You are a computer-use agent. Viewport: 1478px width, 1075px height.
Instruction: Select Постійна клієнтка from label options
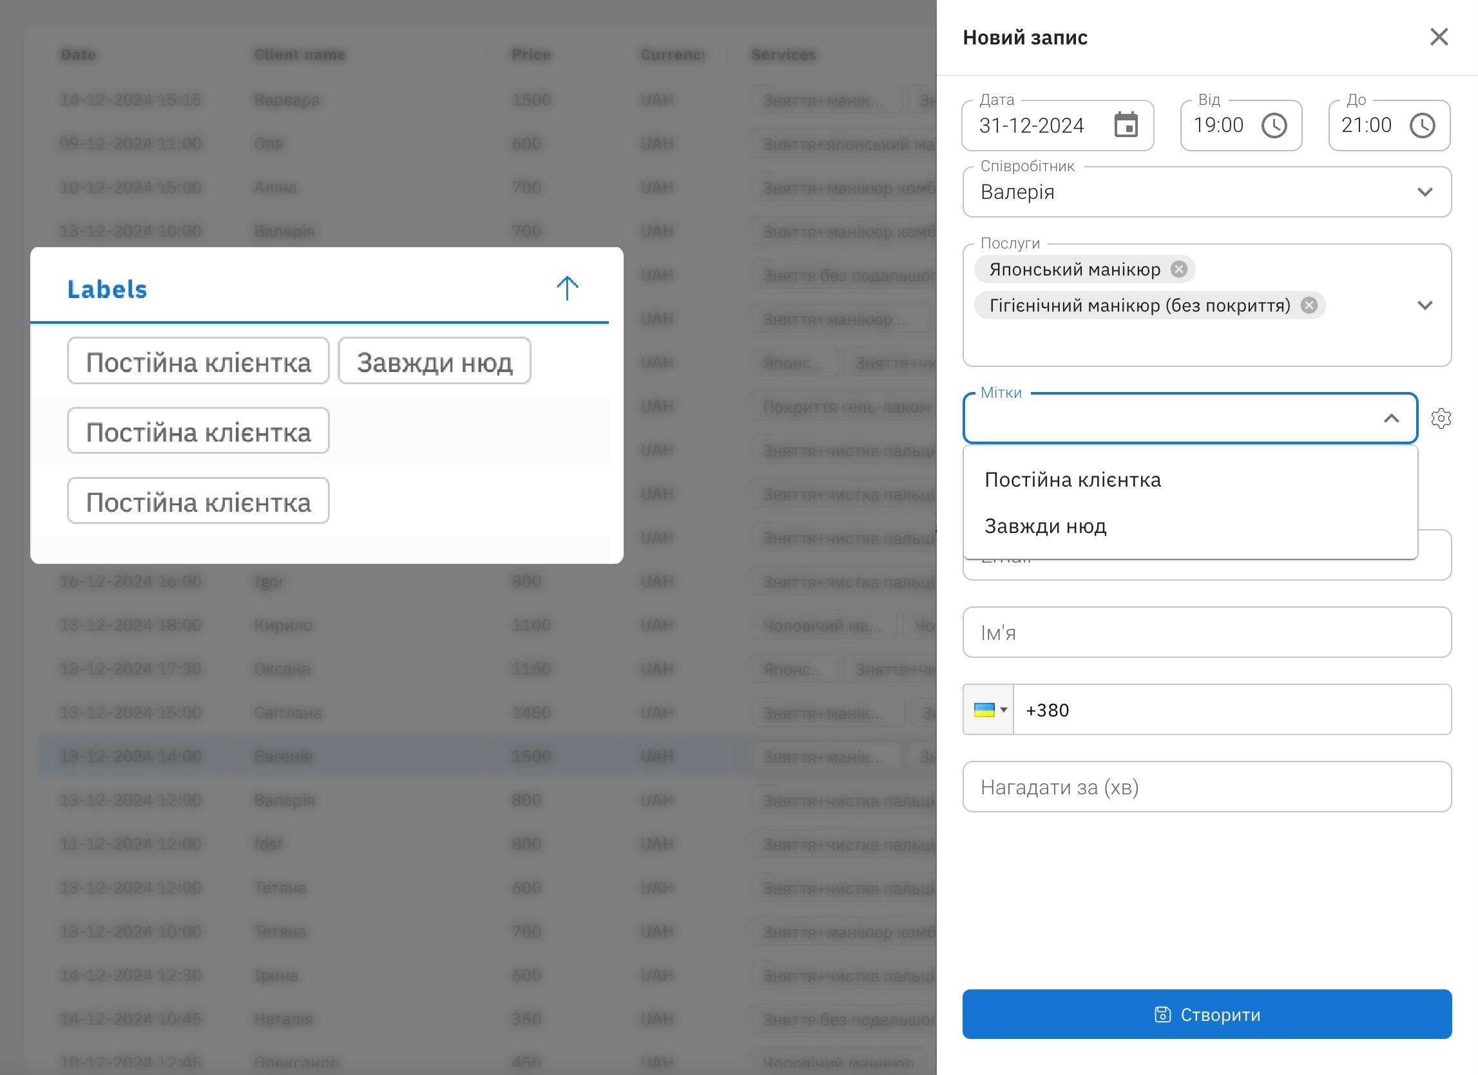point(1073,480)
